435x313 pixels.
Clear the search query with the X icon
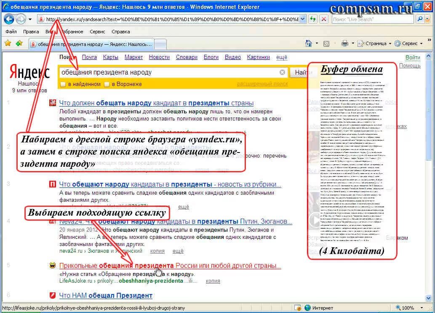pyautogui.click(x=282, y=72)
